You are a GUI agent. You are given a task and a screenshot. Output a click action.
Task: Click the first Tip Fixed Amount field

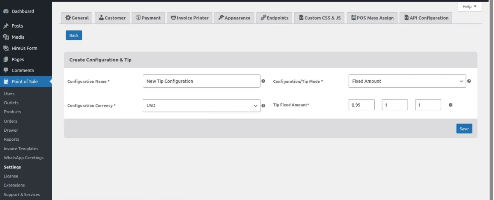[361, 105]
